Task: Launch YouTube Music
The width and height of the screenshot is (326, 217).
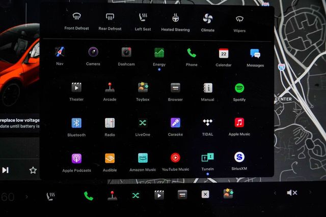Action: pos(175,162)
